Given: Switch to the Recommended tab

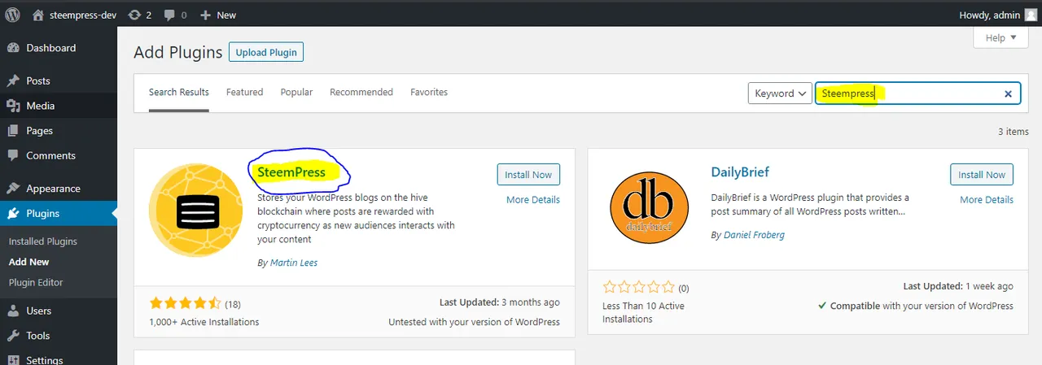Looking at the screenshot, I should coord(361,92).
